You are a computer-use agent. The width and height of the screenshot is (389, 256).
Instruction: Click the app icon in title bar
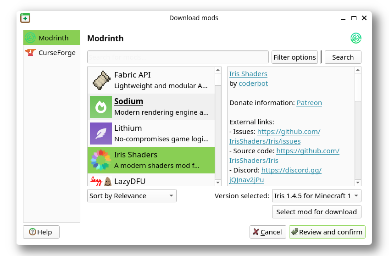tap(25, 18)
